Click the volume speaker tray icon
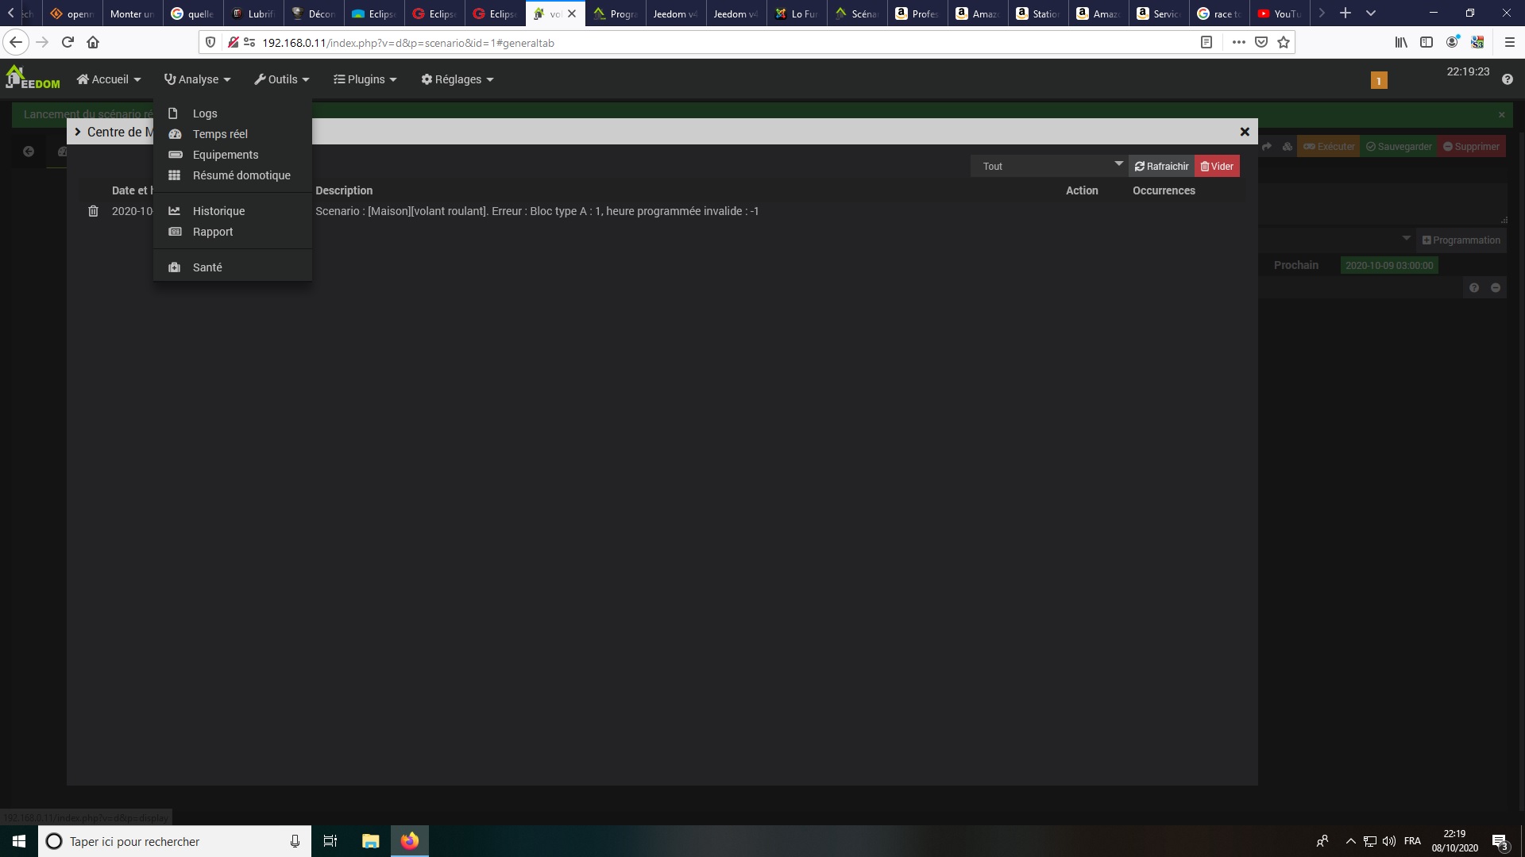Image resolution: width=1525 pixels, height=857 pixels. [1388, 841]
